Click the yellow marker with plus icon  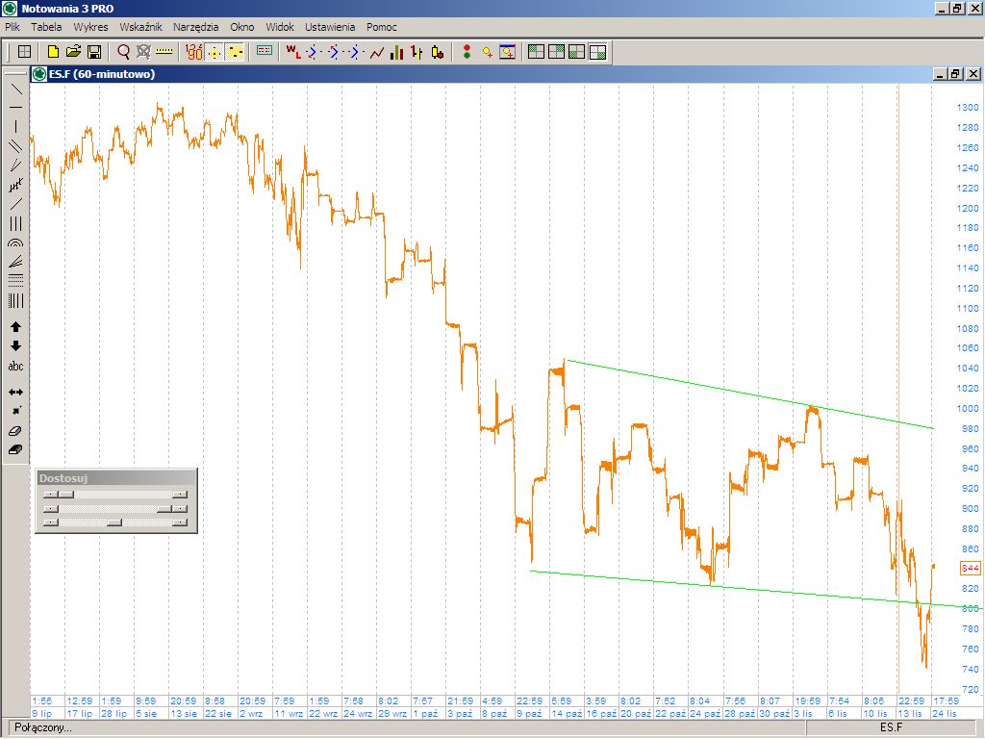point(488,52)
